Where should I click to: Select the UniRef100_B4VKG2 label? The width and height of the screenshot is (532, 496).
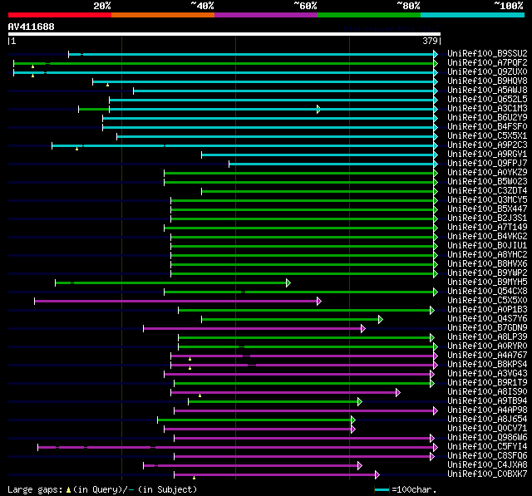click(487, 237)
